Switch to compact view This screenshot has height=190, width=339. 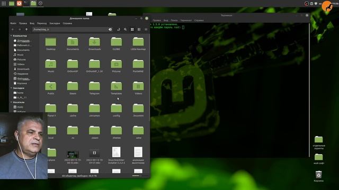(x=146, y=30)
